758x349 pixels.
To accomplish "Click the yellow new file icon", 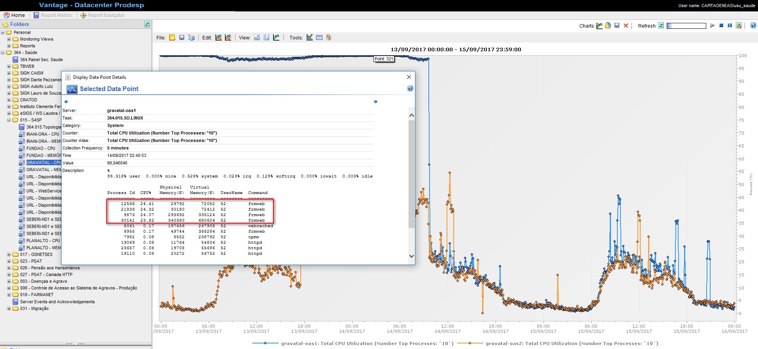I will point(172,37).
